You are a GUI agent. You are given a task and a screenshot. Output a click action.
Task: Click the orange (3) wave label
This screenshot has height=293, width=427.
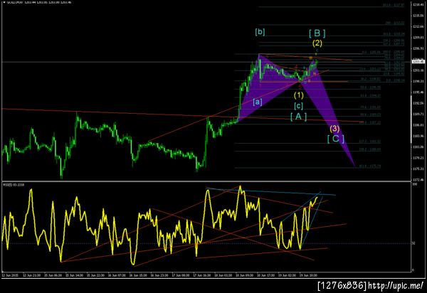pos(334,129)
